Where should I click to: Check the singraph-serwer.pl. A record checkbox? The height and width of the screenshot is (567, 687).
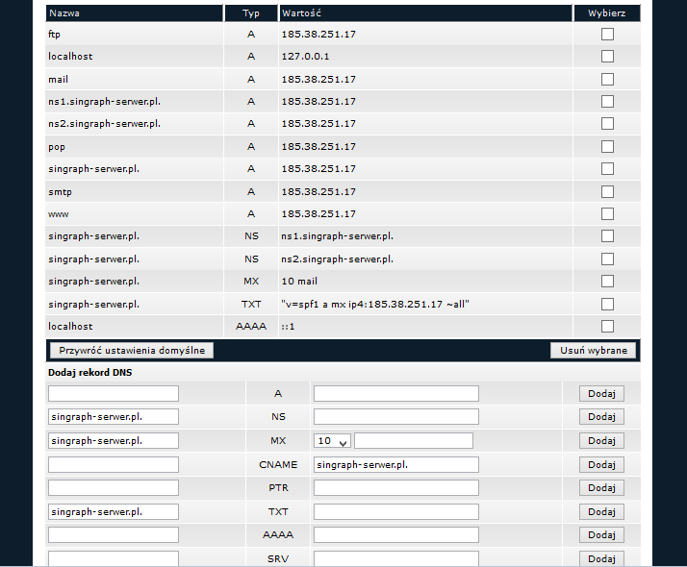pos(607,169)
